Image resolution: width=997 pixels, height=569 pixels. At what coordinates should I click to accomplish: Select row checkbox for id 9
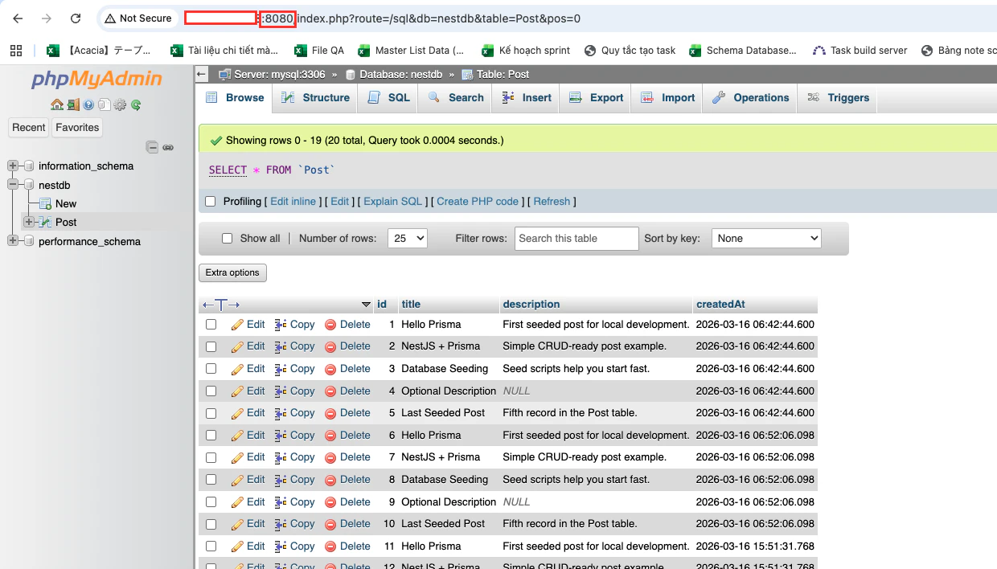(211, 502)
